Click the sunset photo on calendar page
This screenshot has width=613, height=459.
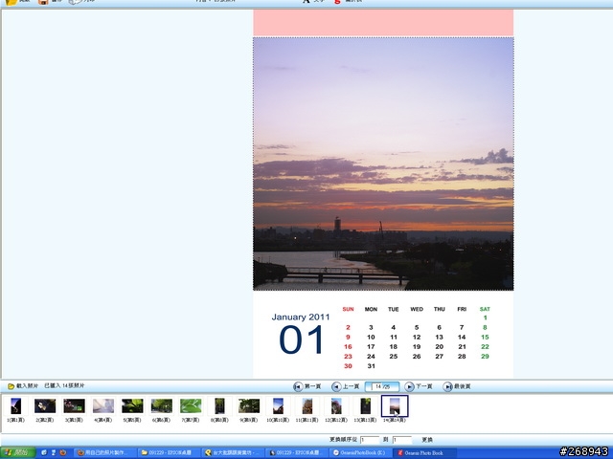[383, 164]
